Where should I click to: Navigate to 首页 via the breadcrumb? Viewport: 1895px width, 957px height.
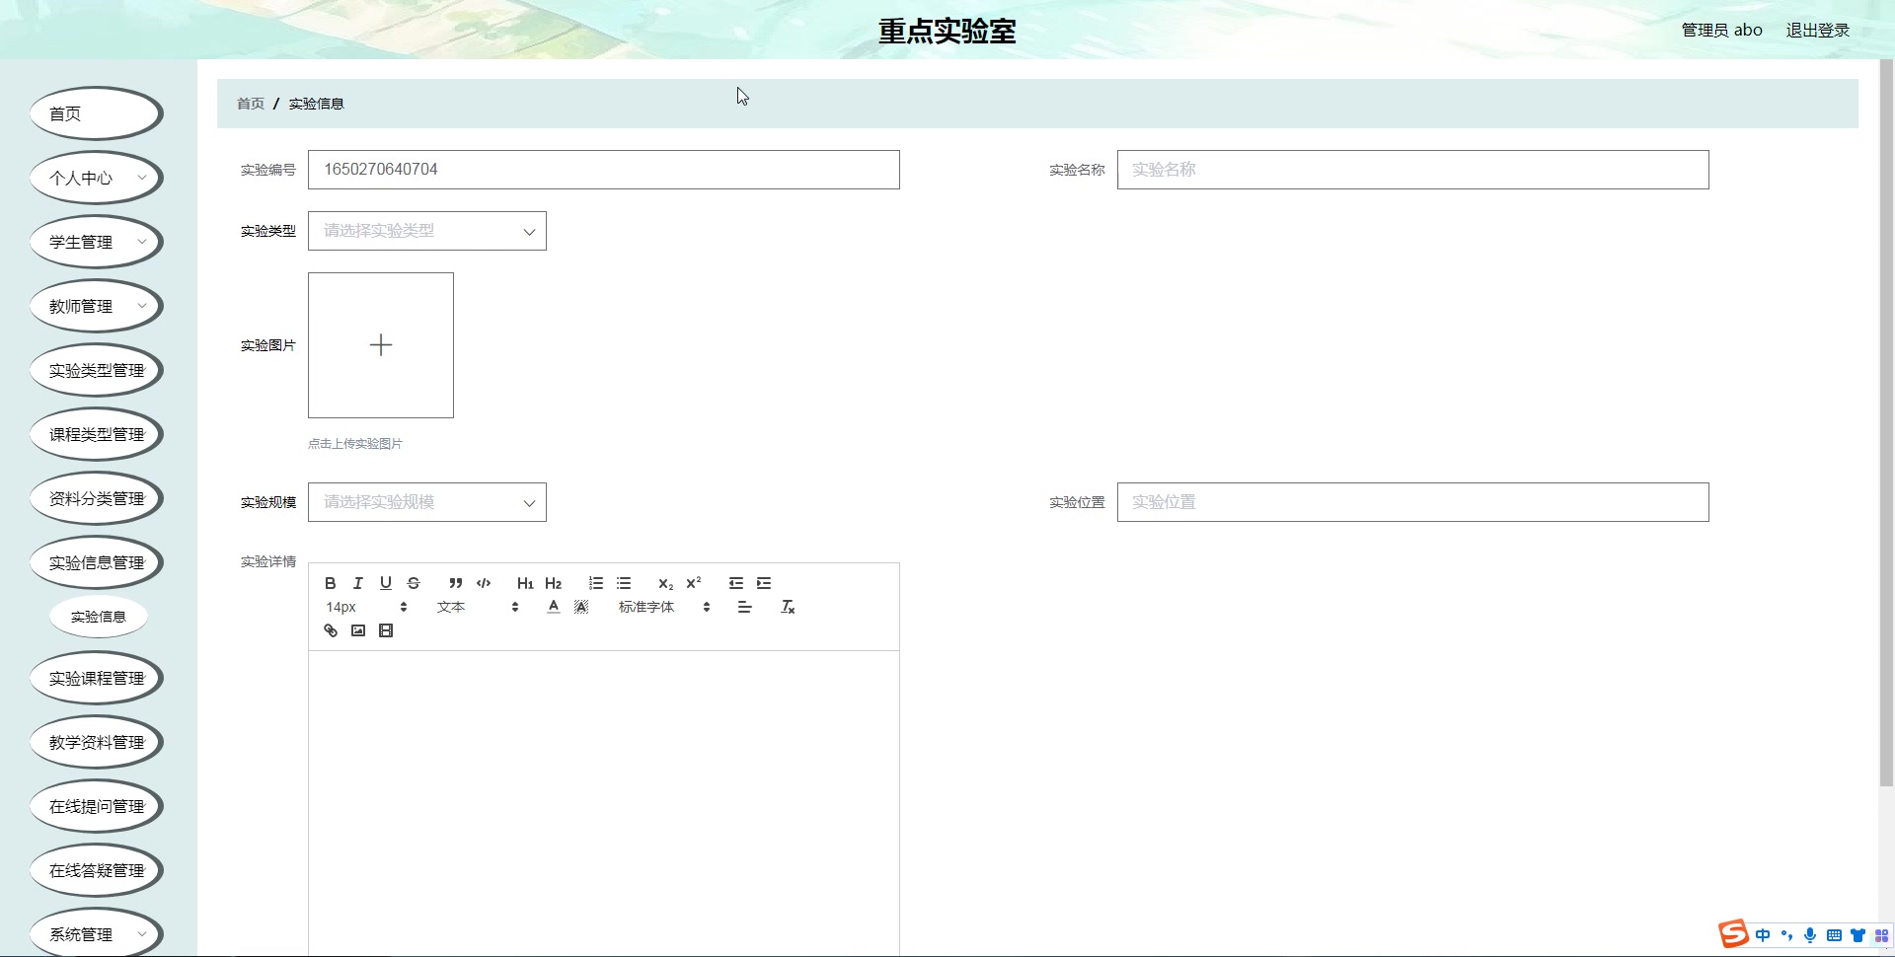click(250, 103)
